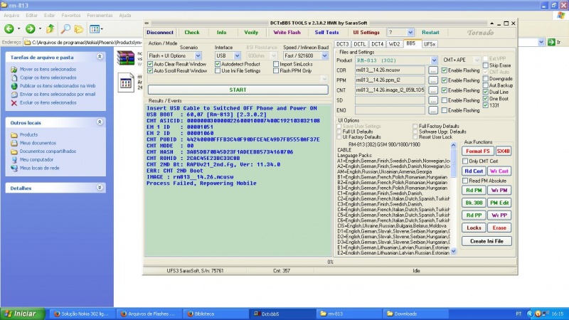
Task: Click the WinRAR archive file icon
Action: click(126, 58)
